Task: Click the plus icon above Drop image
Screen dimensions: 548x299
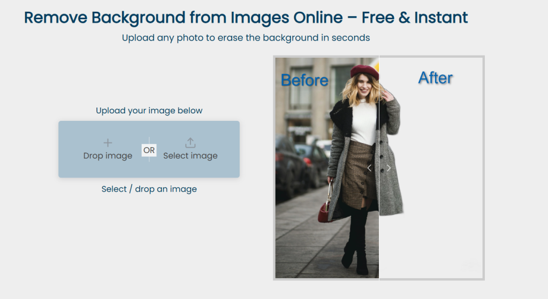Action: coord(108,143)
